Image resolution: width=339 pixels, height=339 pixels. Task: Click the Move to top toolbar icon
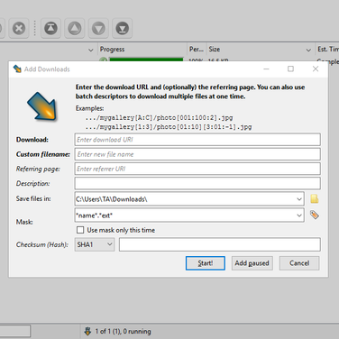coord(50,29)
